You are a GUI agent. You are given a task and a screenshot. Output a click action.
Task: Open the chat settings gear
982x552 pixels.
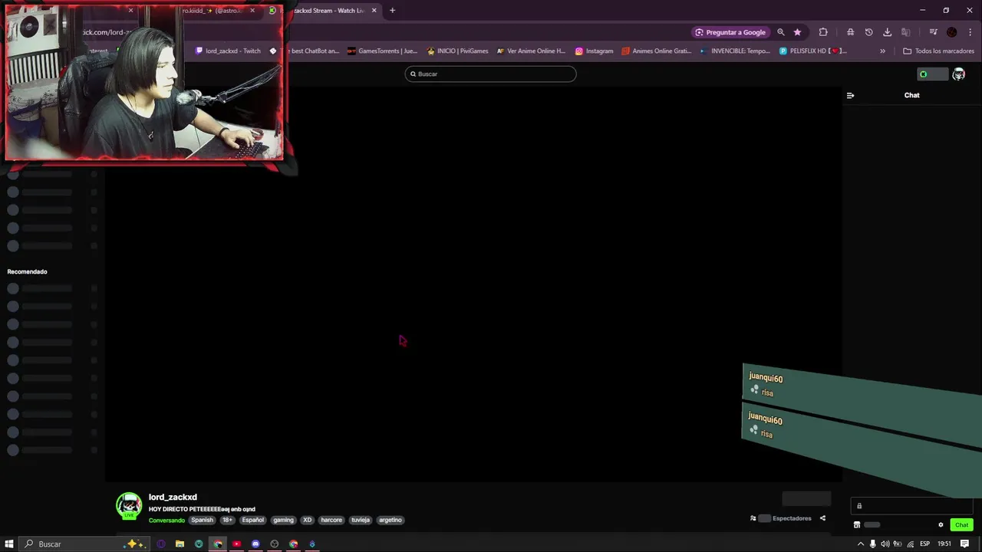coord(941,525)
